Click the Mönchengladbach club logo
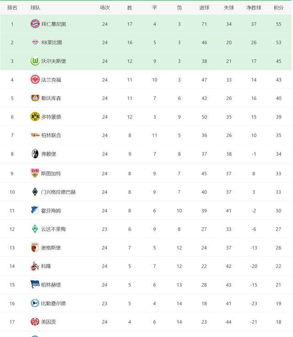This screenshot has width=293, height=337. pos(35,192)
